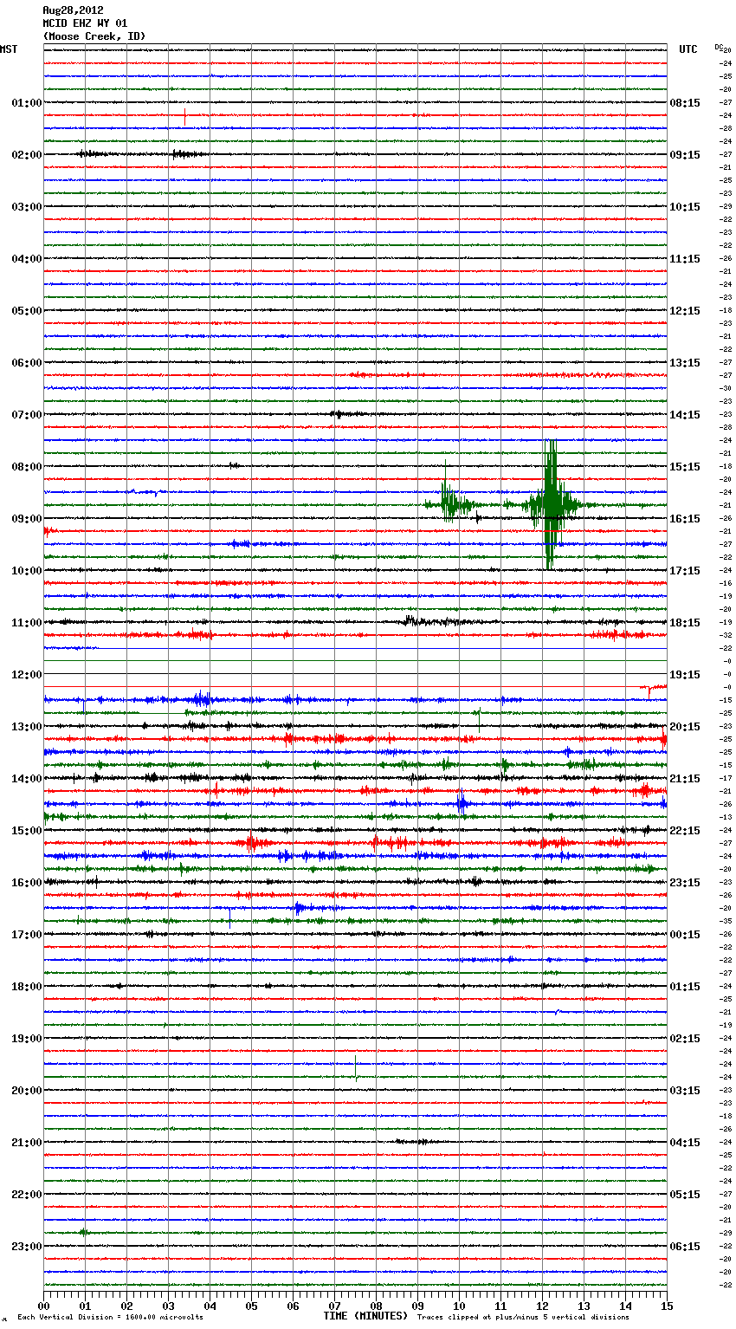Click the location label "(Moose Creek, ID)"

94,36
